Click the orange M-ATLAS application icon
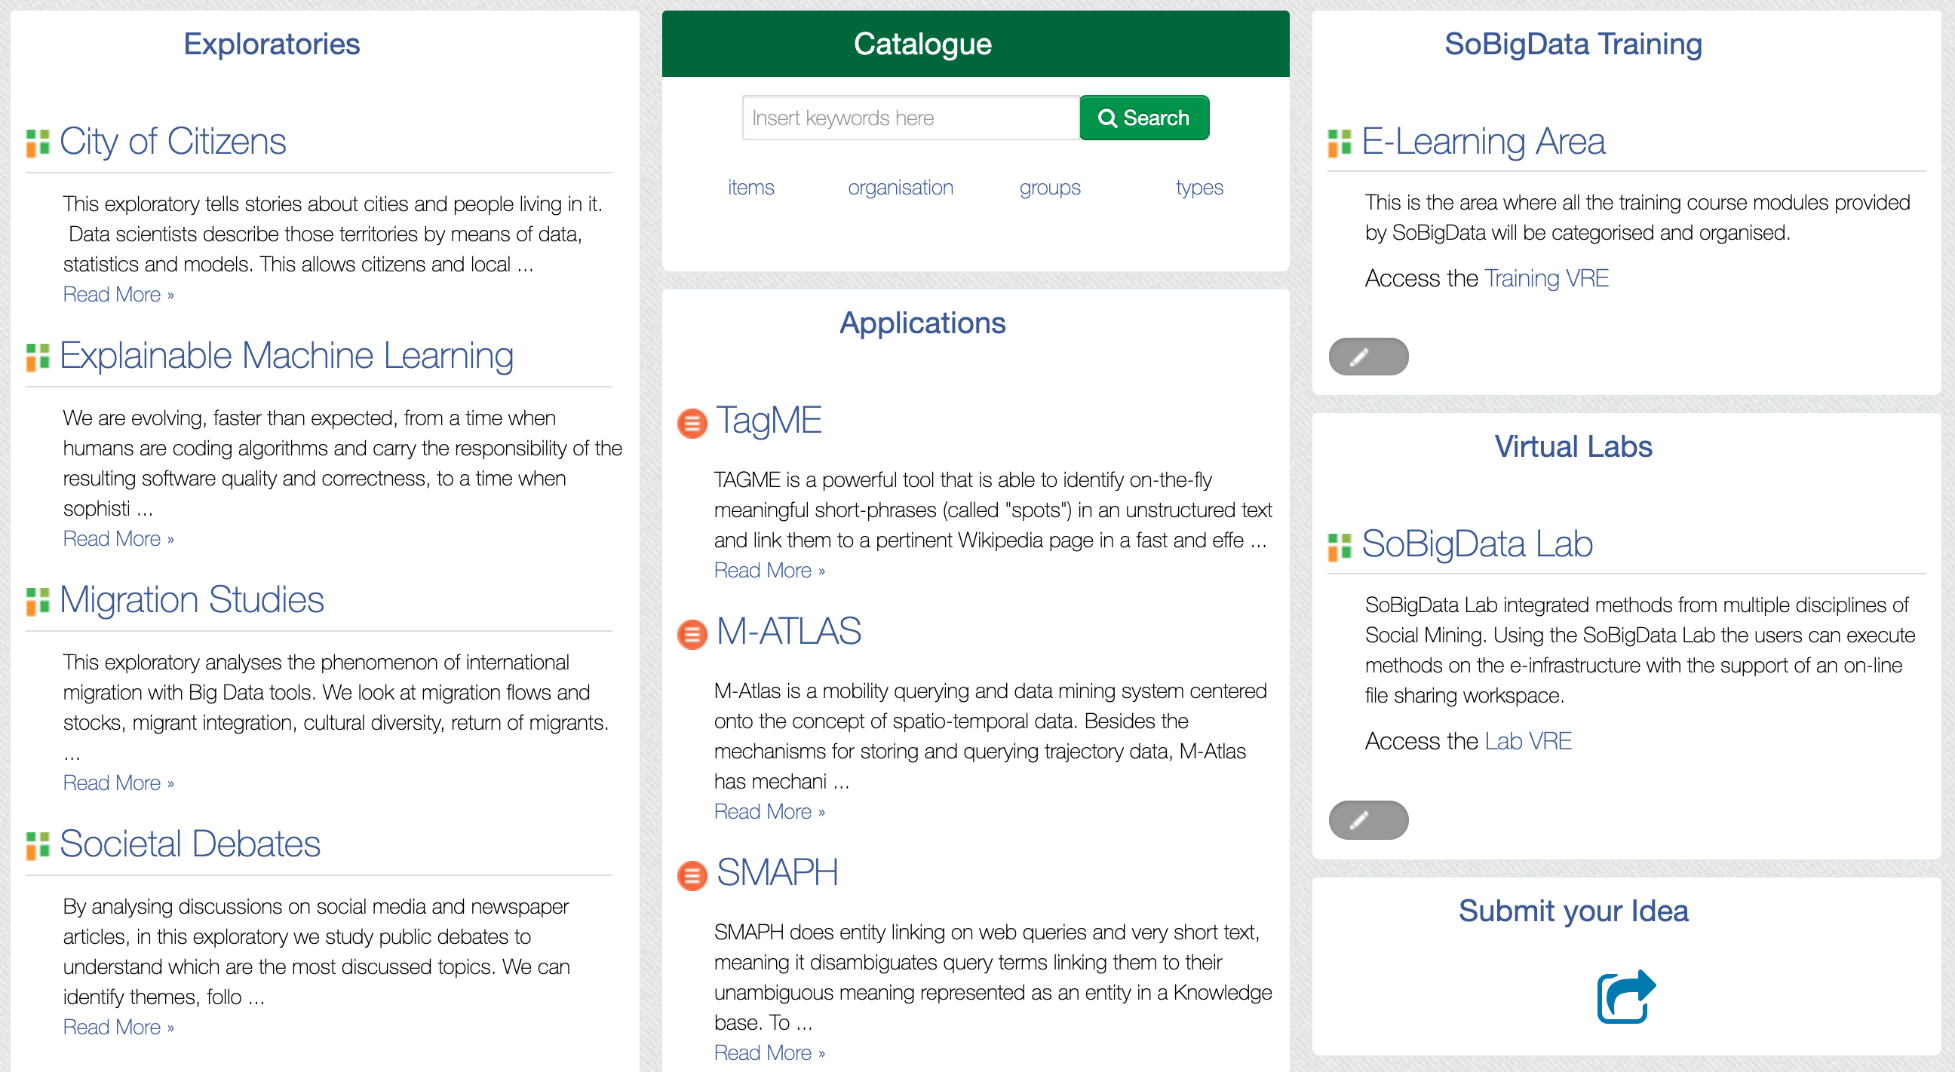This screenshot has height=1072, width=1955. (692, 633)
